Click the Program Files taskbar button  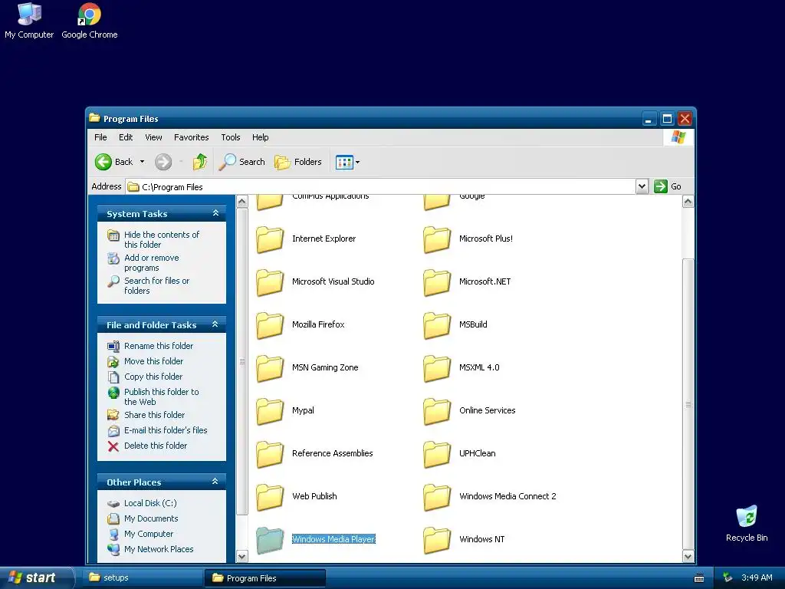(264, 578)
